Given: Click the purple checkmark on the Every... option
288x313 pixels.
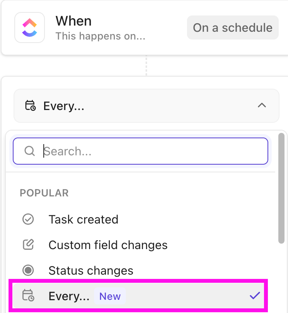Looking at the screenshot, I should point(254,296).
